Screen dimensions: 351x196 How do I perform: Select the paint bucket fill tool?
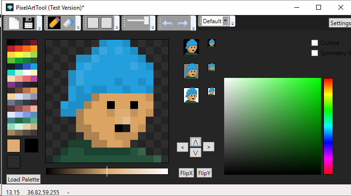68,23
